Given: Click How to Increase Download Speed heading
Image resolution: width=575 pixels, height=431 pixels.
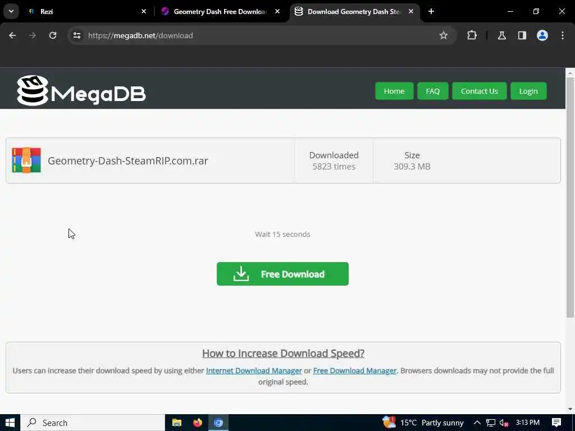Looking at the screenshot, I should (283, 354).
